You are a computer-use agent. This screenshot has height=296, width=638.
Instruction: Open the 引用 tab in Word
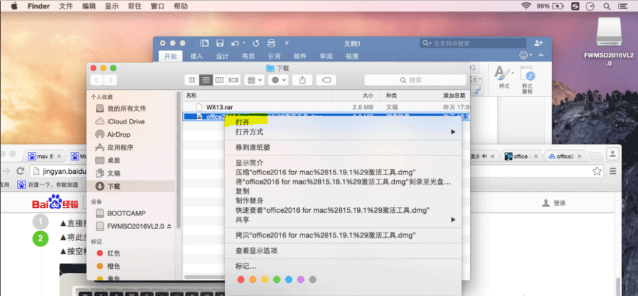tap(274, 56)
